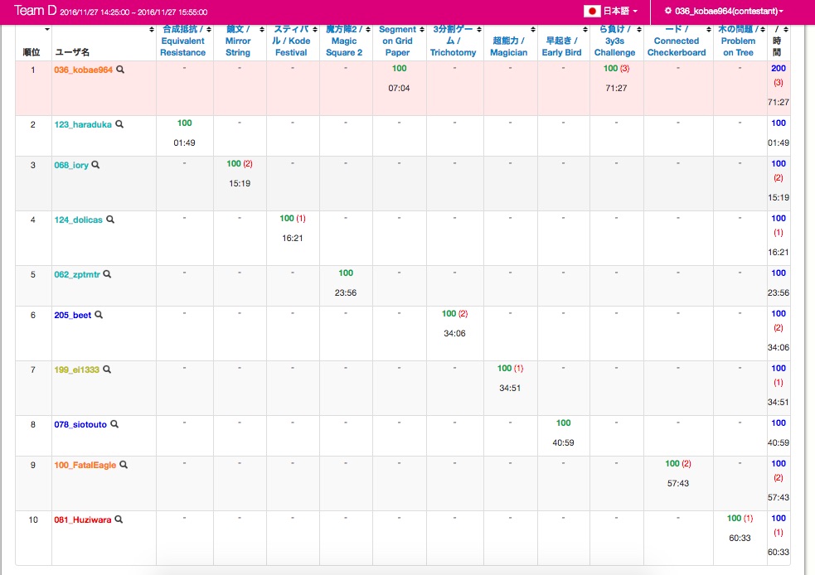
Task: Open Magic Square 2 problem link
Action: [x=344, y=41]
